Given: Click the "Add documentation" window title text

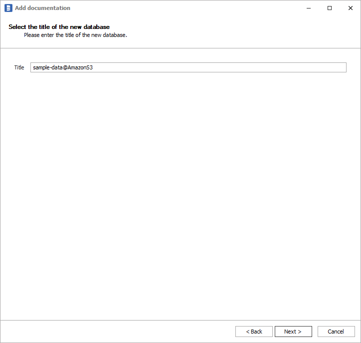Looking at the screenshot, I should [x=42, y=8].
